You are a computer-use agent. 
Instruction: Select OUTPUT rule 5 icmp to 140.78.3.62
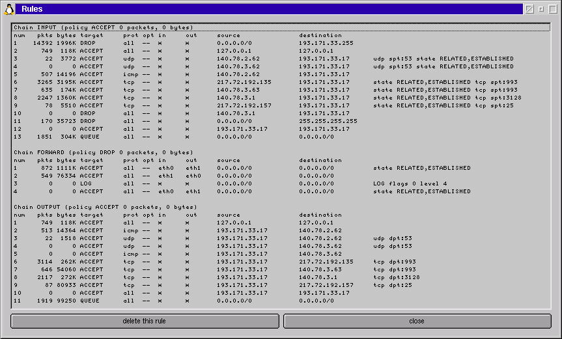coord(281,254)
